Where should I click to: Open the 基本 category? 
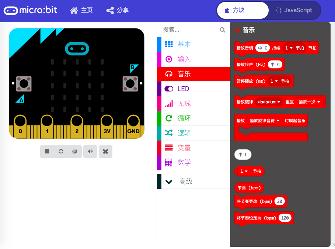tap(193, 45)
